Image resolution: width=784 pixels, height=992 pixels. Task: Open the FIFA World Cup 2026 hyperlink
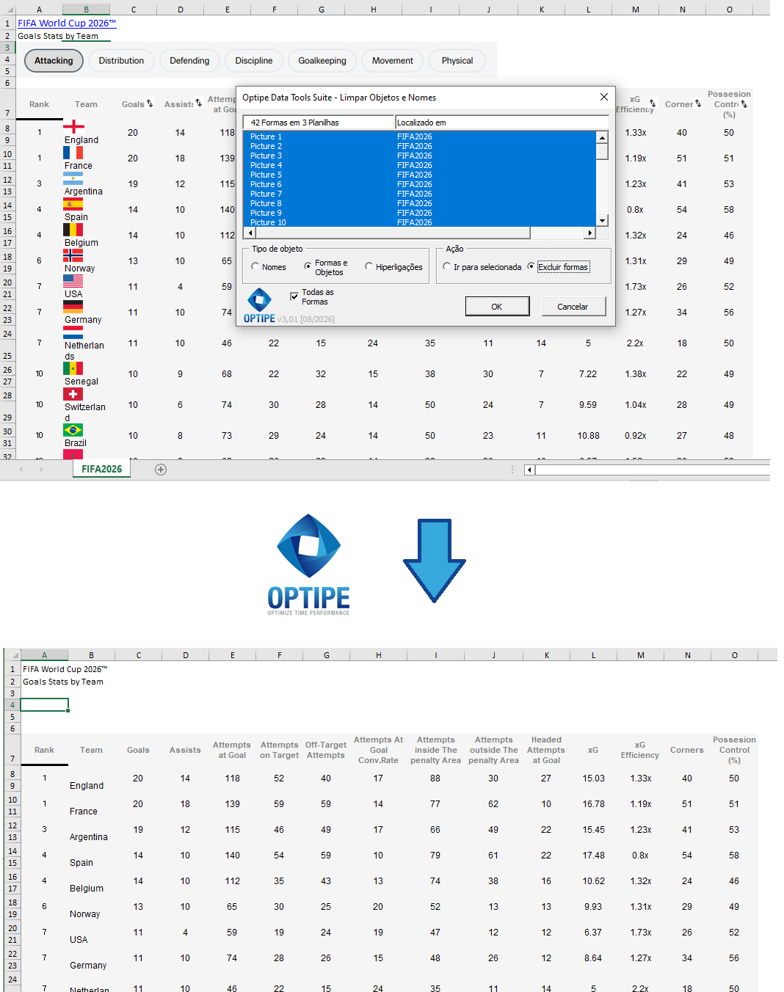pos(67,23)
